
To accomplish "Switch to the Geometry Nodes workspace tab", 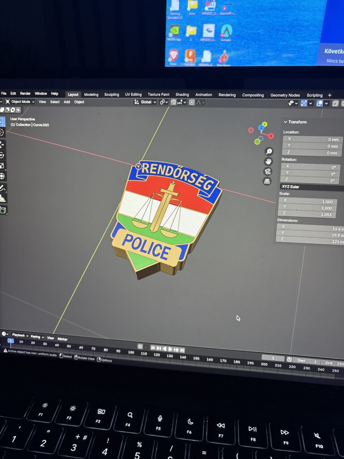I will 285,95.
